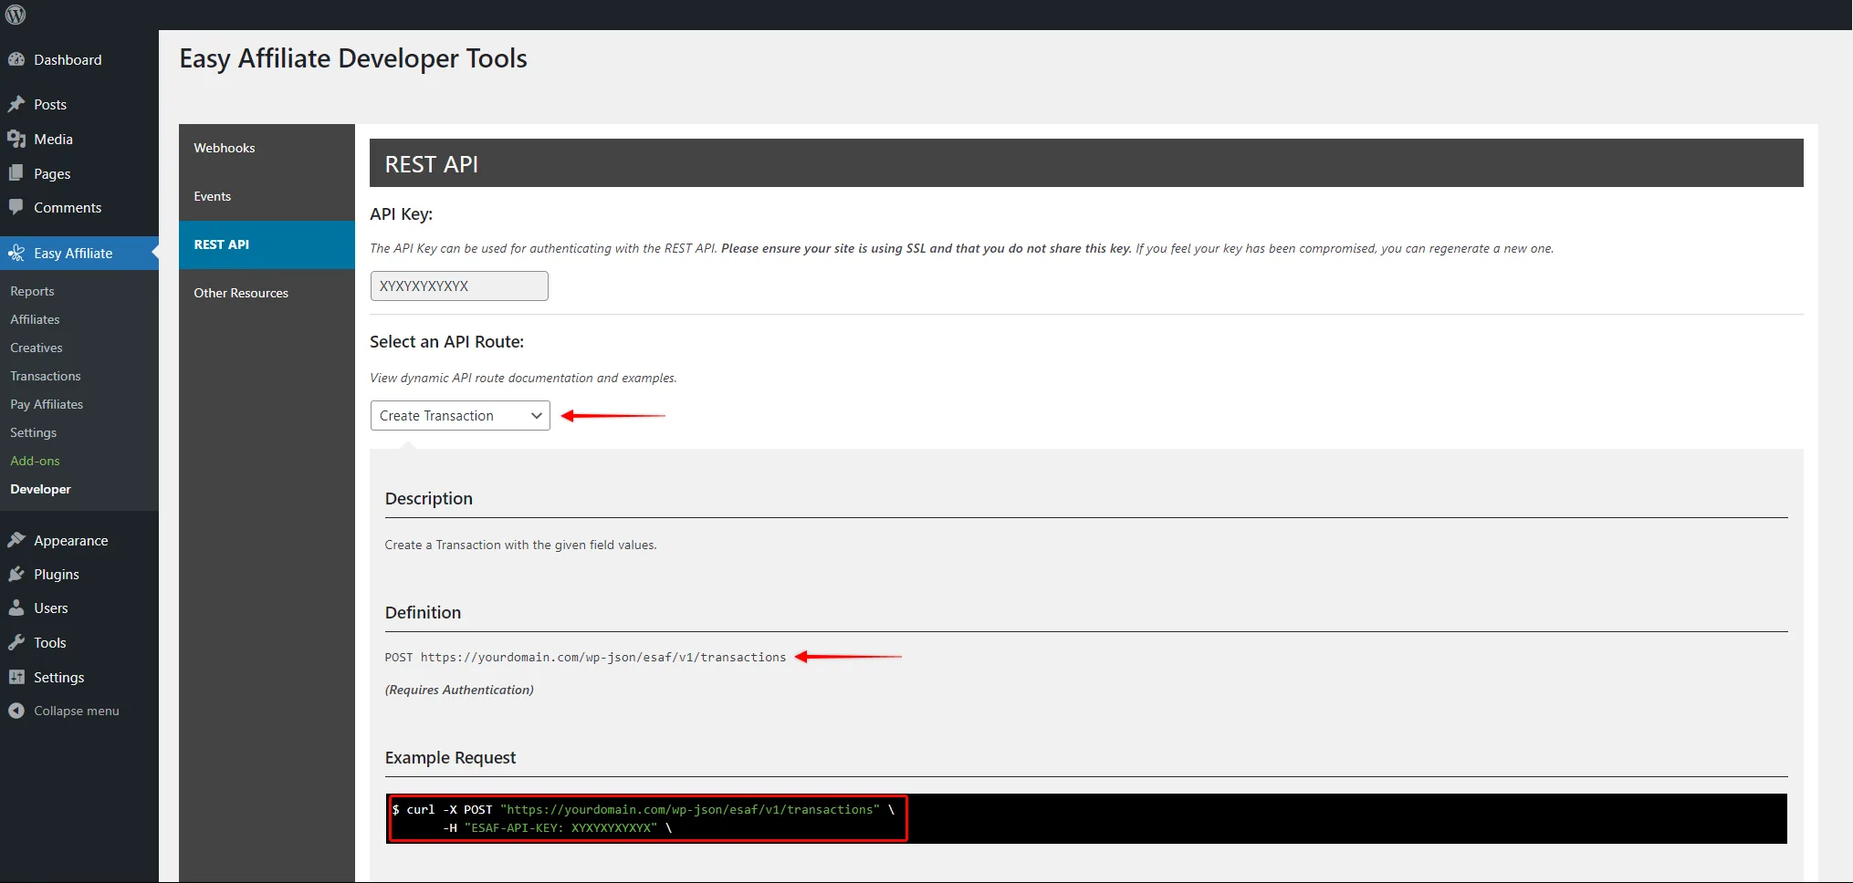Select the Developer submenu item
This screenshot has height=883, width=1853.
coord(40,489)
